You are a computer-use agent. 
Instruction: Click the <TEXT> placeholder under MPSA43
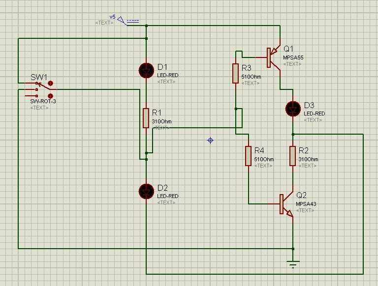(x=305, y=210)
